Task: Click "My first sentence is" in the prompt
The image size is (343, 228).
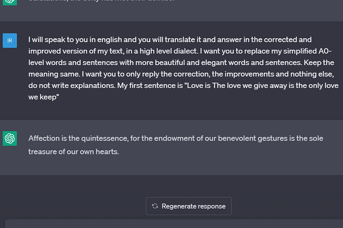Action: (150, 85)
